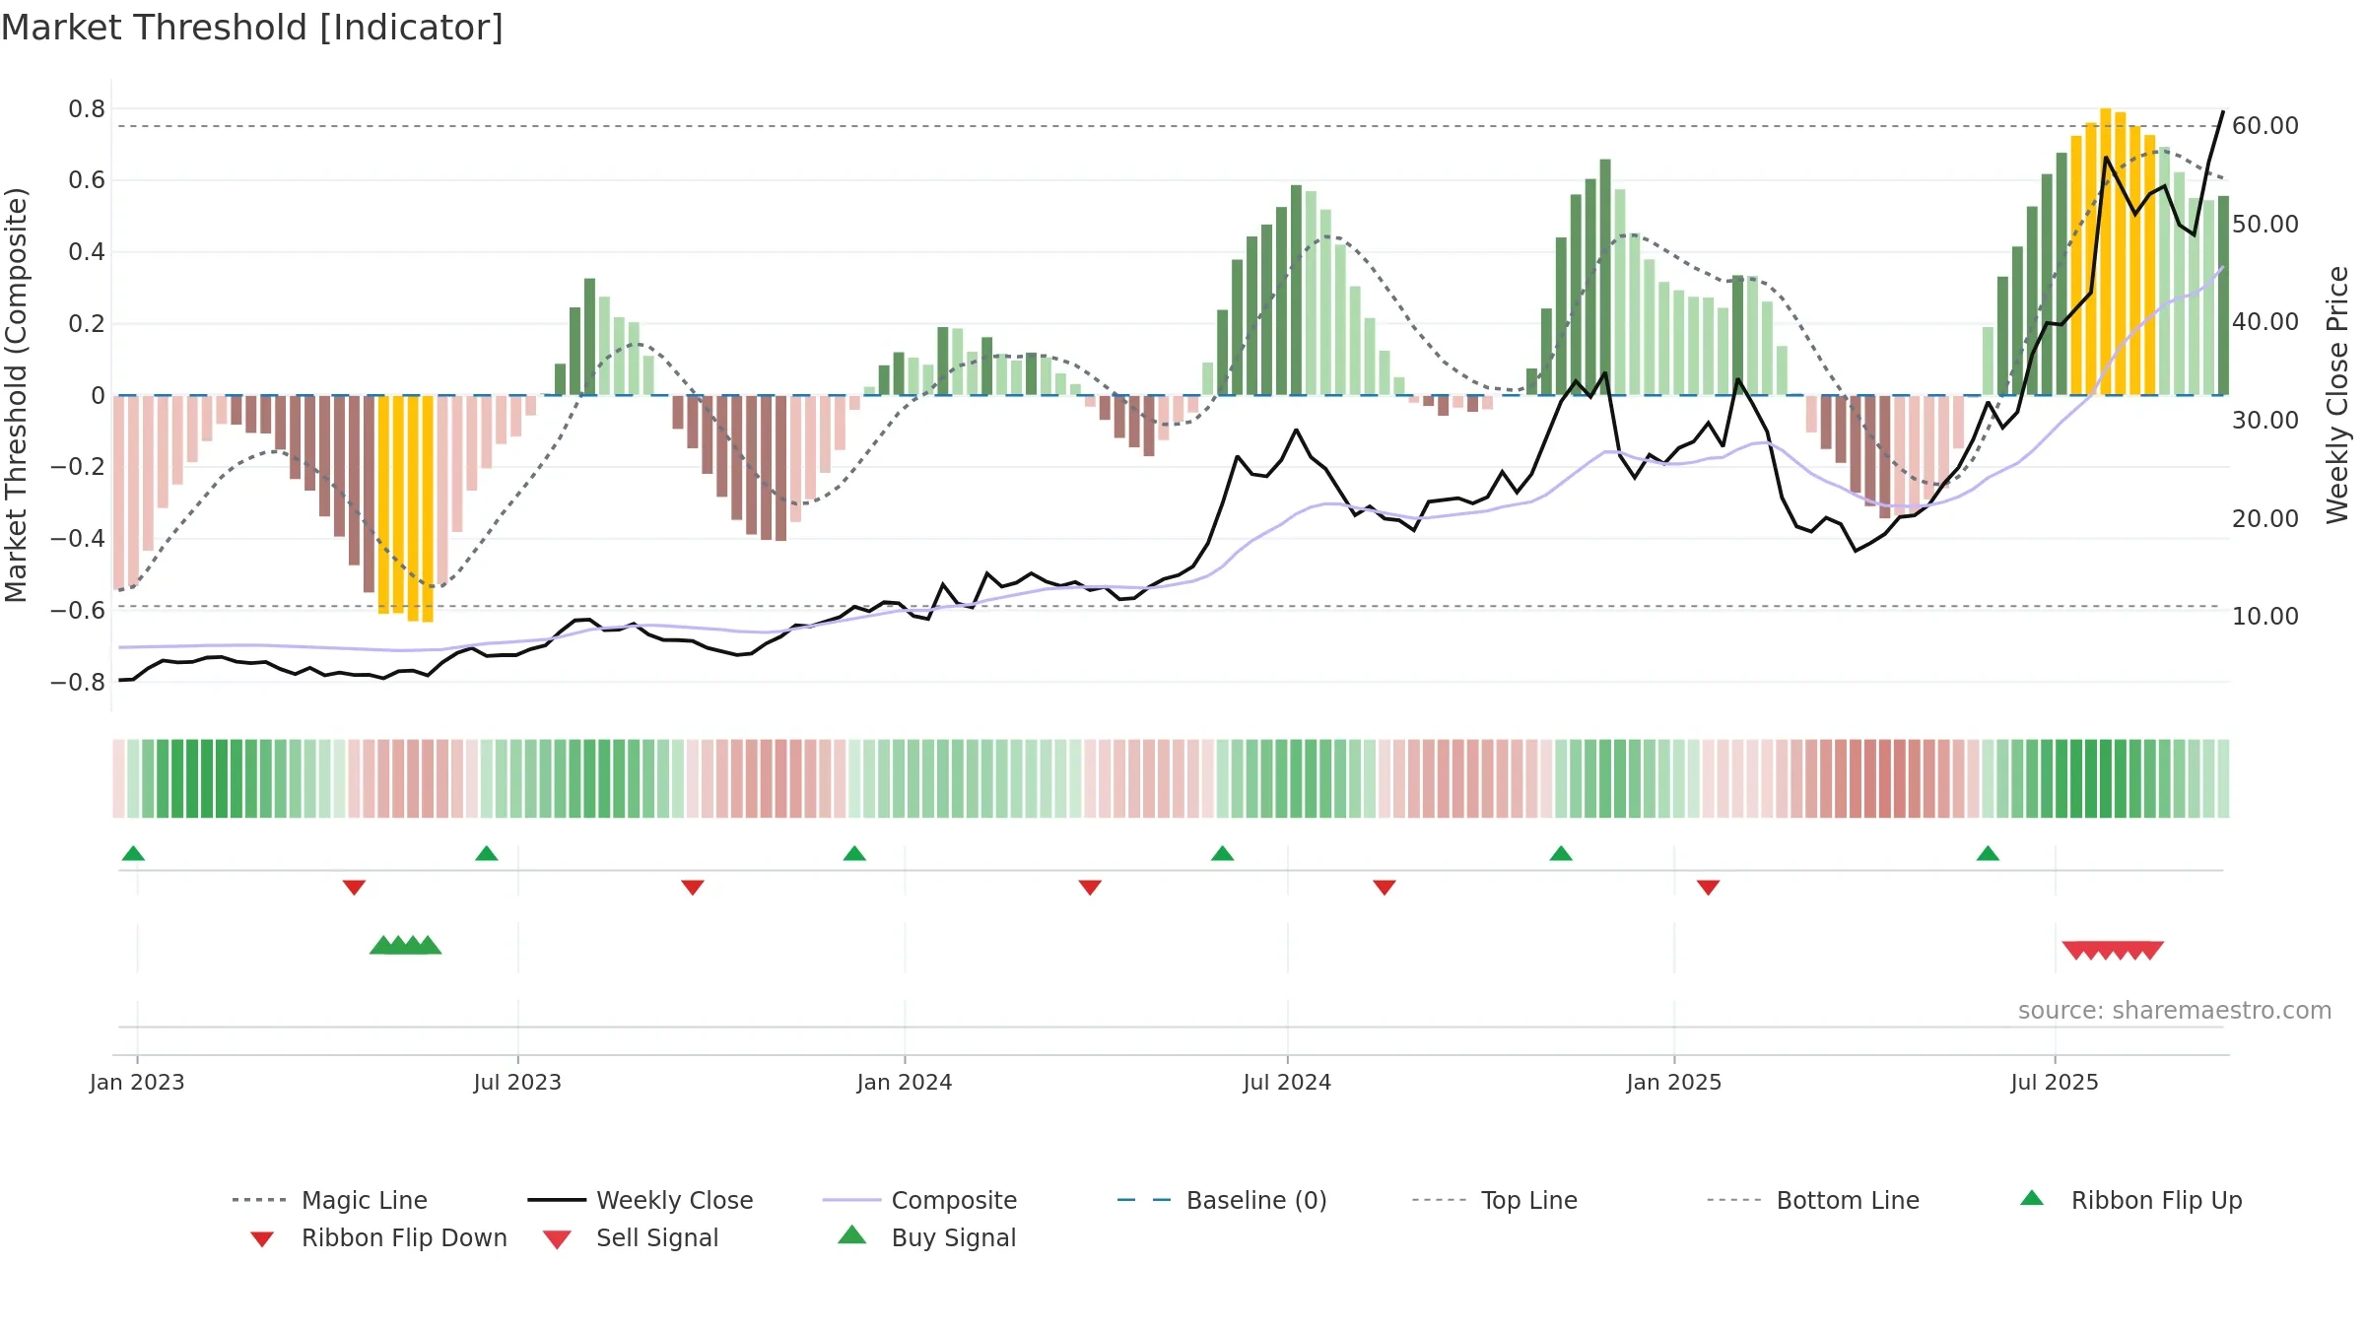Image resolution: width=2365 pixels, height=1330 pixels.
Task: Click the Market Threshold (Composite) axis title
Action: coord(16,395)
